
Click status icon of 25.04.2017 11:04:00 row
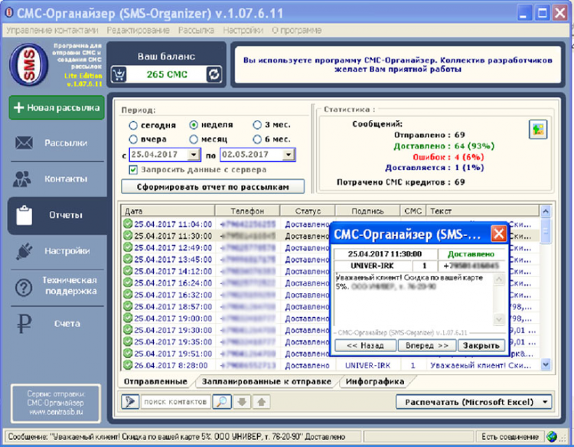tap(128, 223)
